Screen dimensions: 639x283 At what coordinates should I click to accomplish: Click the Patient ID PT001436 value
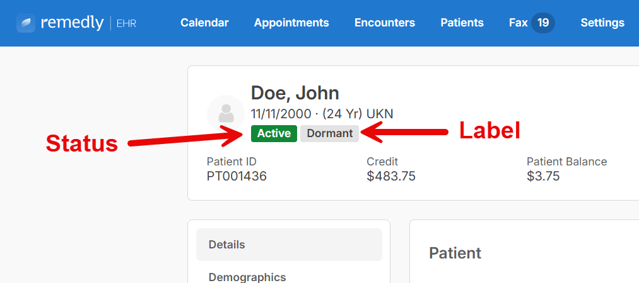tap(237, 176)
